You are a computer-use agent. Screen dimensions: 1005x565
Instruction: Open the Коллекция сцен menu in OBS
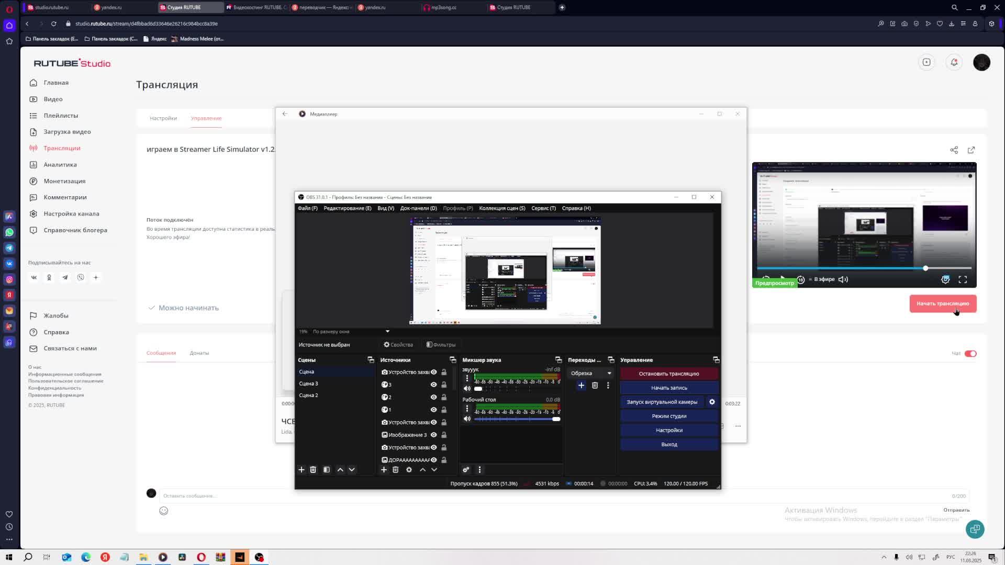[x=501, y=208]
